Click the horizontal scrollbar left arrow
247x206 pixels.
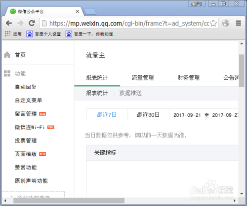tap(5, 201)
